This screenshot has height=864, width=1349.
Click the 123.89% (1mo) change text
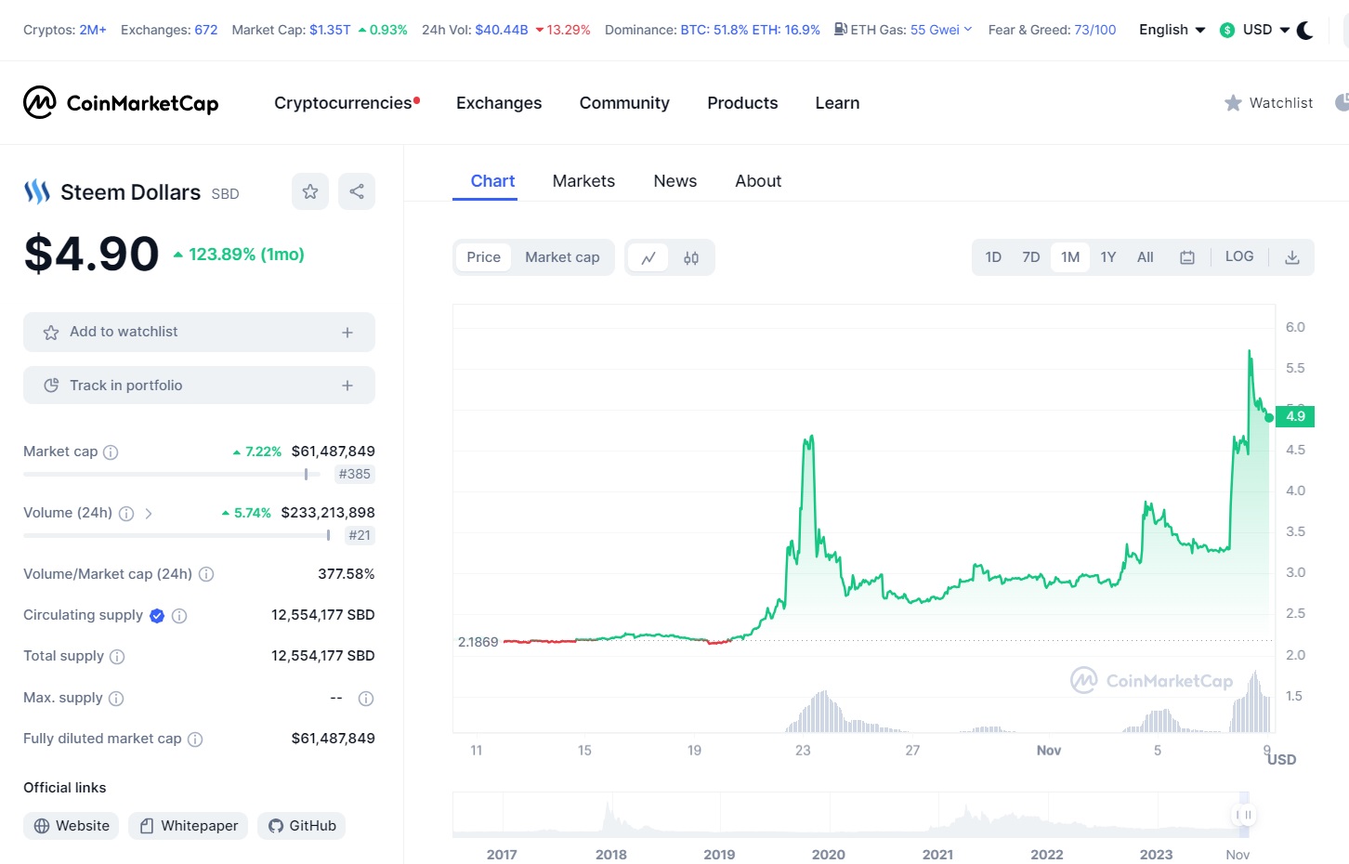point(239,255)
